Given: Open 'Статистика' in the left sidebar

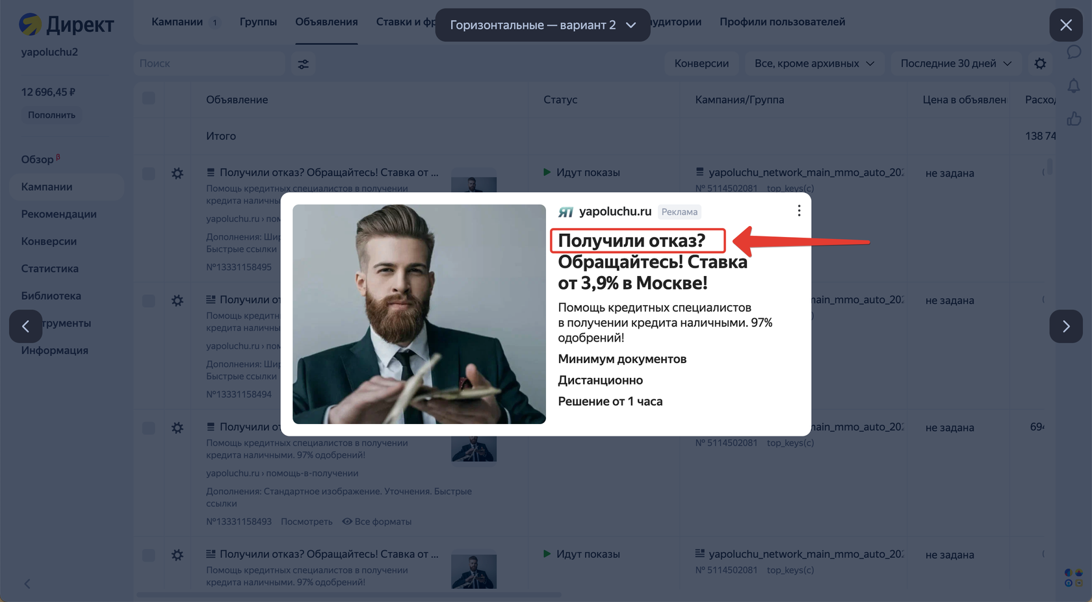Looking at the screenshot, I should (49, 268).
